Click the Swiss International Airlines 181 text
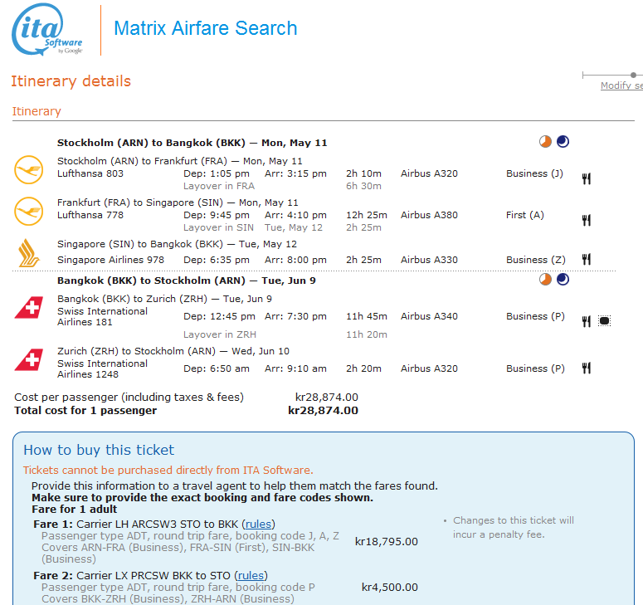This screenshot has height=605, width=643. (102, 317)
